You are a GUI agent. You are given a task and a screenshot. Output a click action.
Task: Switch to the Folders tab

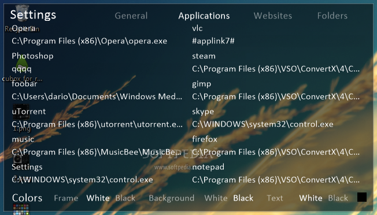point(332,16)
